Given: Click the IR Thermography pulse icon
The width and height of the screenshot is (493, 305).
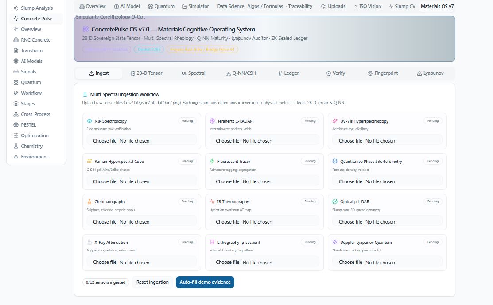Looking at the screenshot, I should [212, 202].
